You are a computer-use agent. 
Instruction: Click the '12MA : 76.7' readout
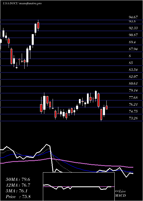[x=18, y=185]
